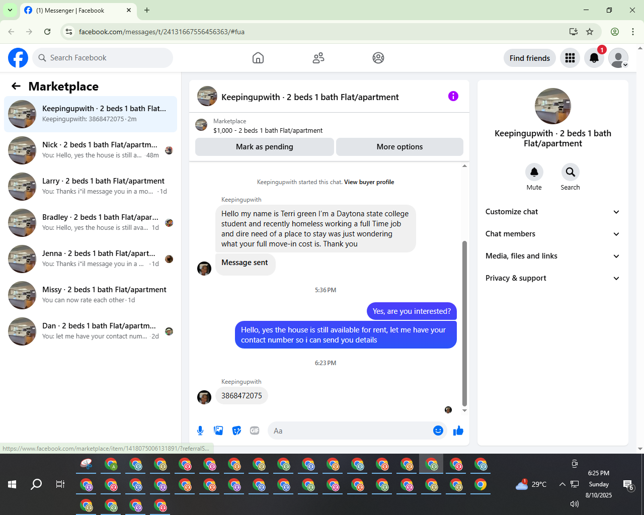This screenshot has width=644, height=515.
Task: Bookmark this page with the star icon
Action: click(x=590, y=32)
